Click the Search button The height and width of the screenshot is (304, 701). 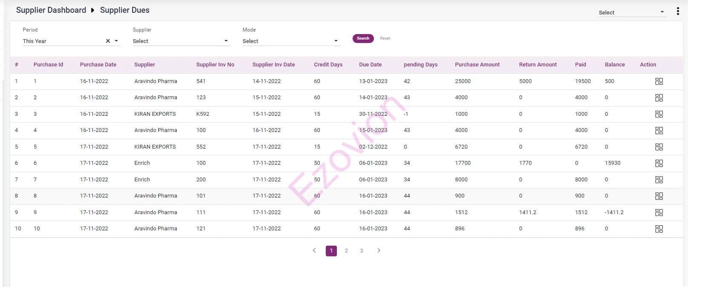point(363,38)
